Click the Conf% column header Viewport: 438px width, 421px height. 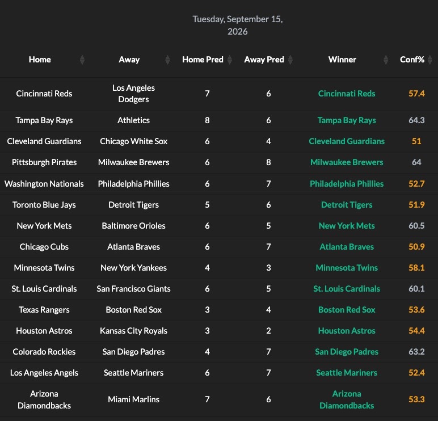(412, 60)
